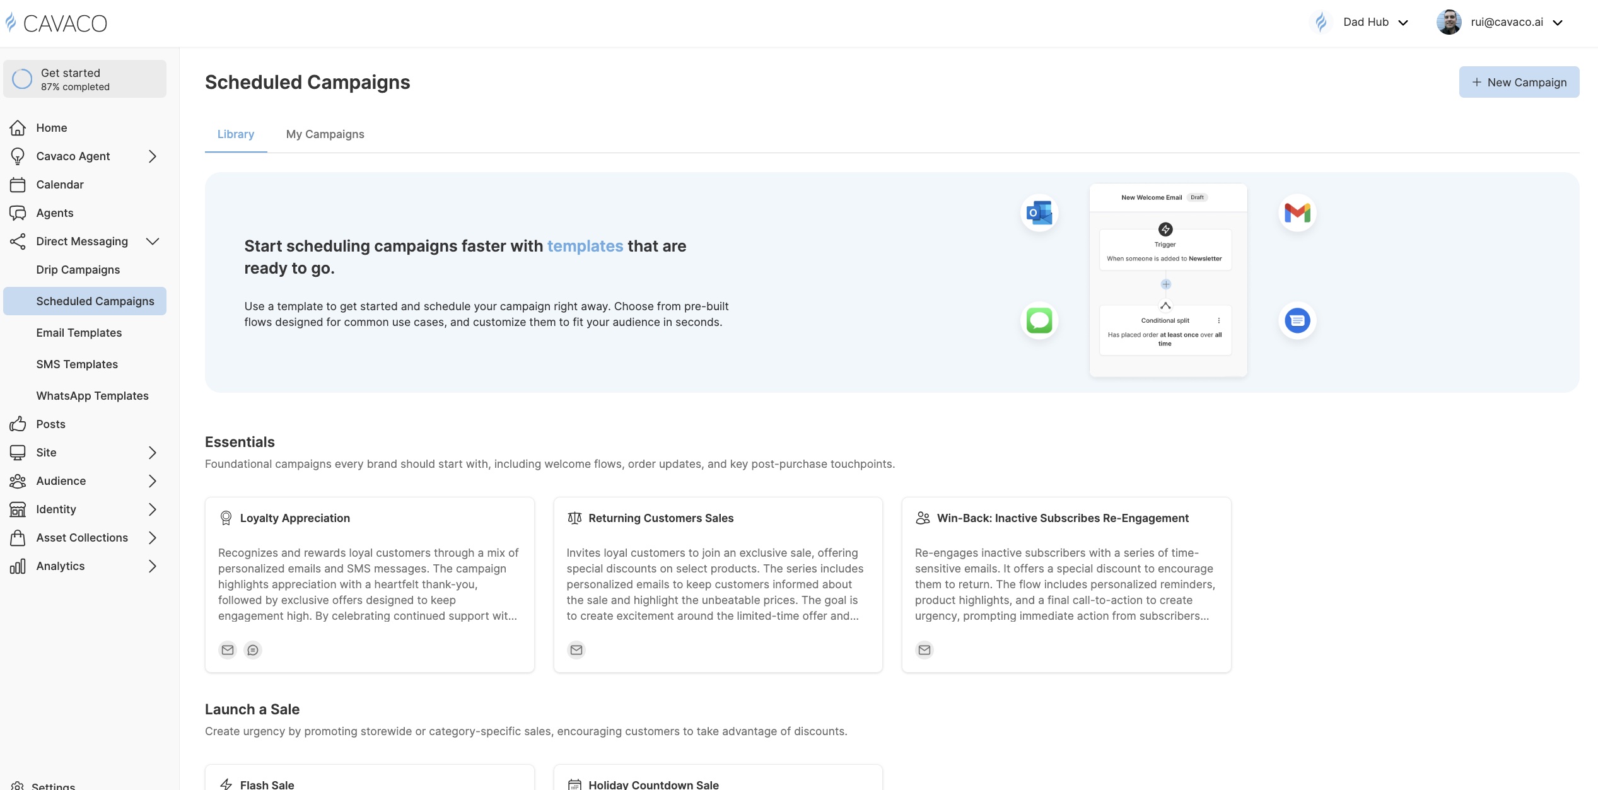Switch to the My Campaigns tab
1598x790 pixels.
[325, 134]
